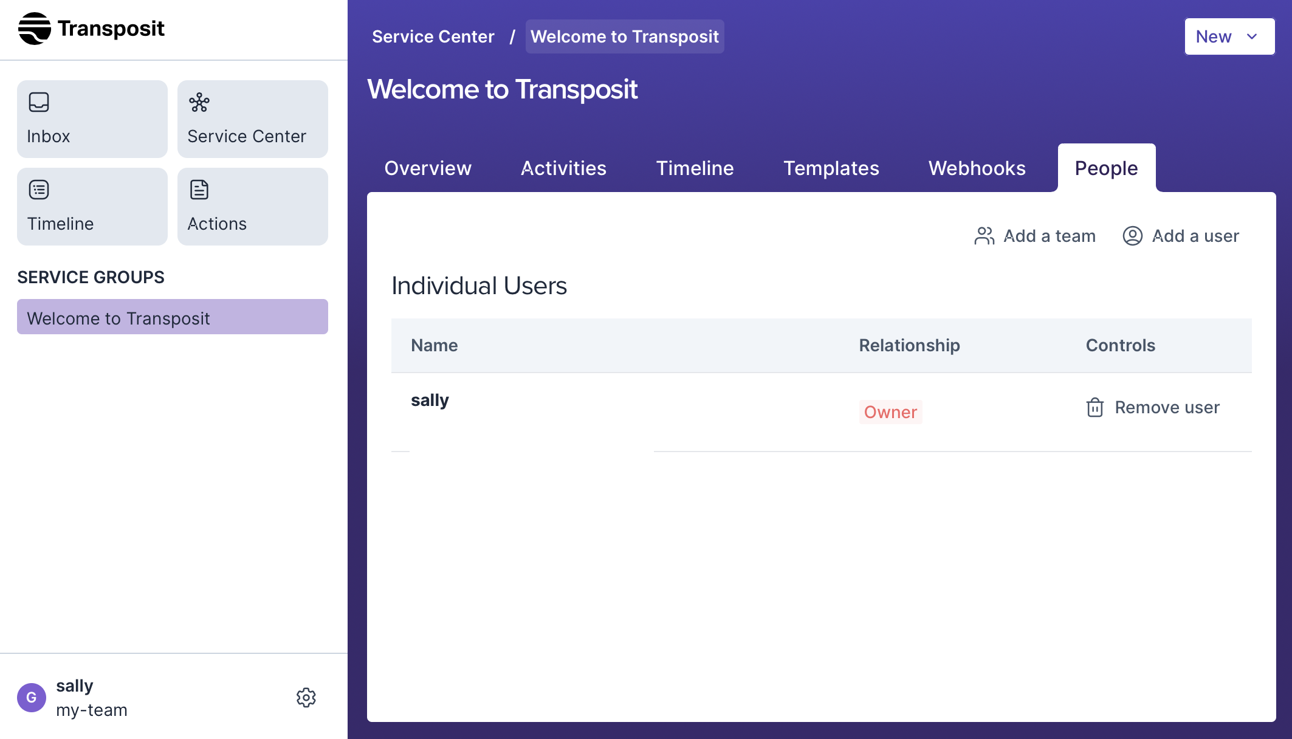Switch to the Overview tab

coord(428,168)
